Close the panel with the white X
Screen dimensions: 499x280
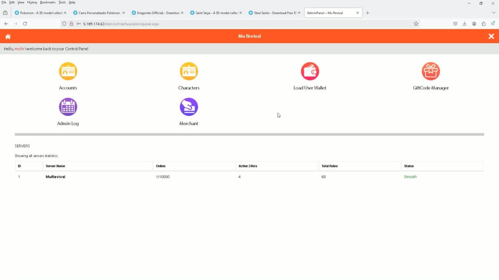(x=491, y=36)
